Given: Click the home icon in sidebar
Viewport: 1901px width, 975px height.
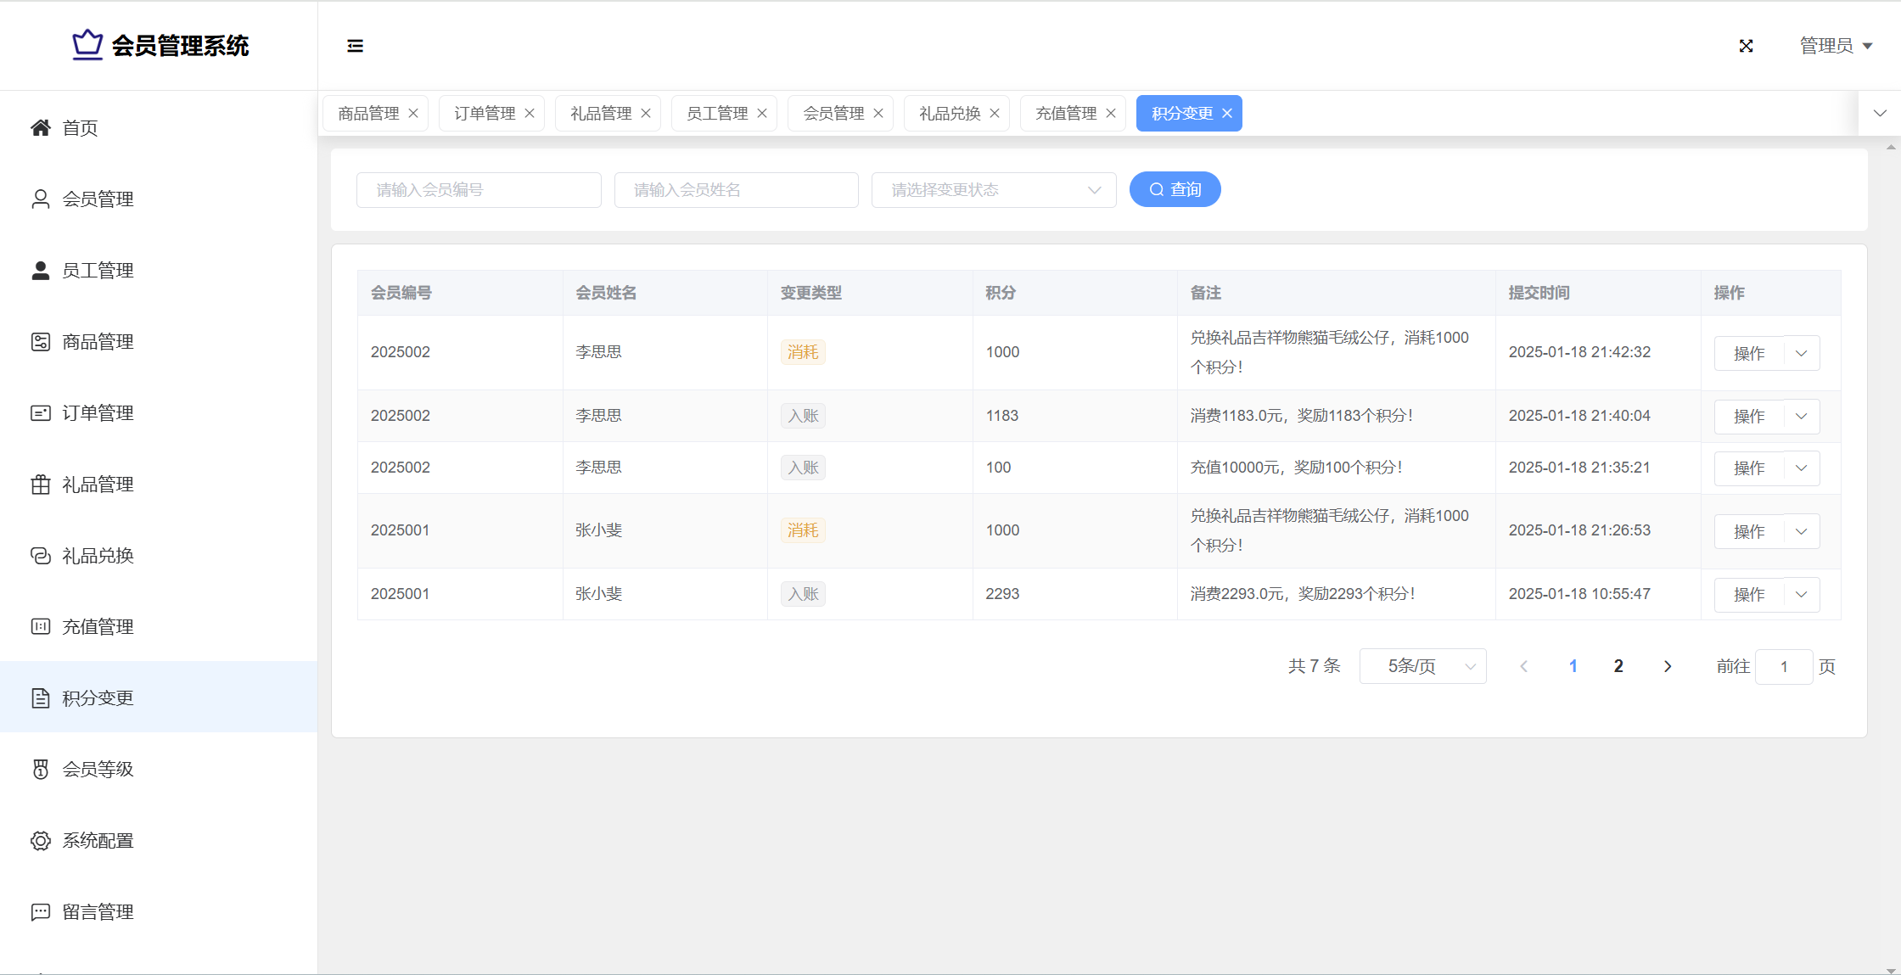Looking at the screenshot, I should click(x=41, y=128).
